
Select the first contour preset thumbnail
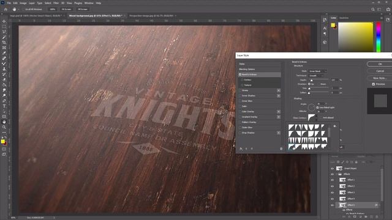coord(292,127)
